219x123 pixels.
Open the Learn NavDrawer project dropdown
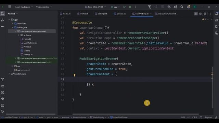click(24, 7)
